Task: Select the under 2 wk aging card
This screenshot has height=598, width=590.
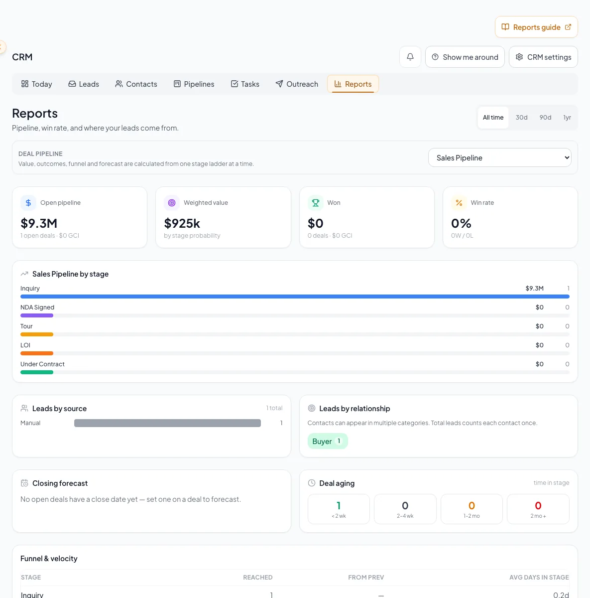Action: pos(339,509)
